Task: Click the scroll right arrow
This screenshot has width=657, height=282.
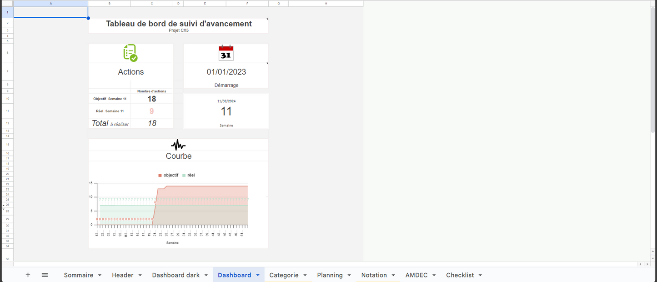Action: [647, 264]
